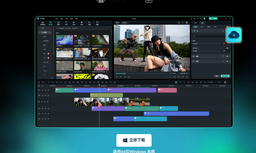Open the Titles 'T' text tab

(x=66, y=23)
